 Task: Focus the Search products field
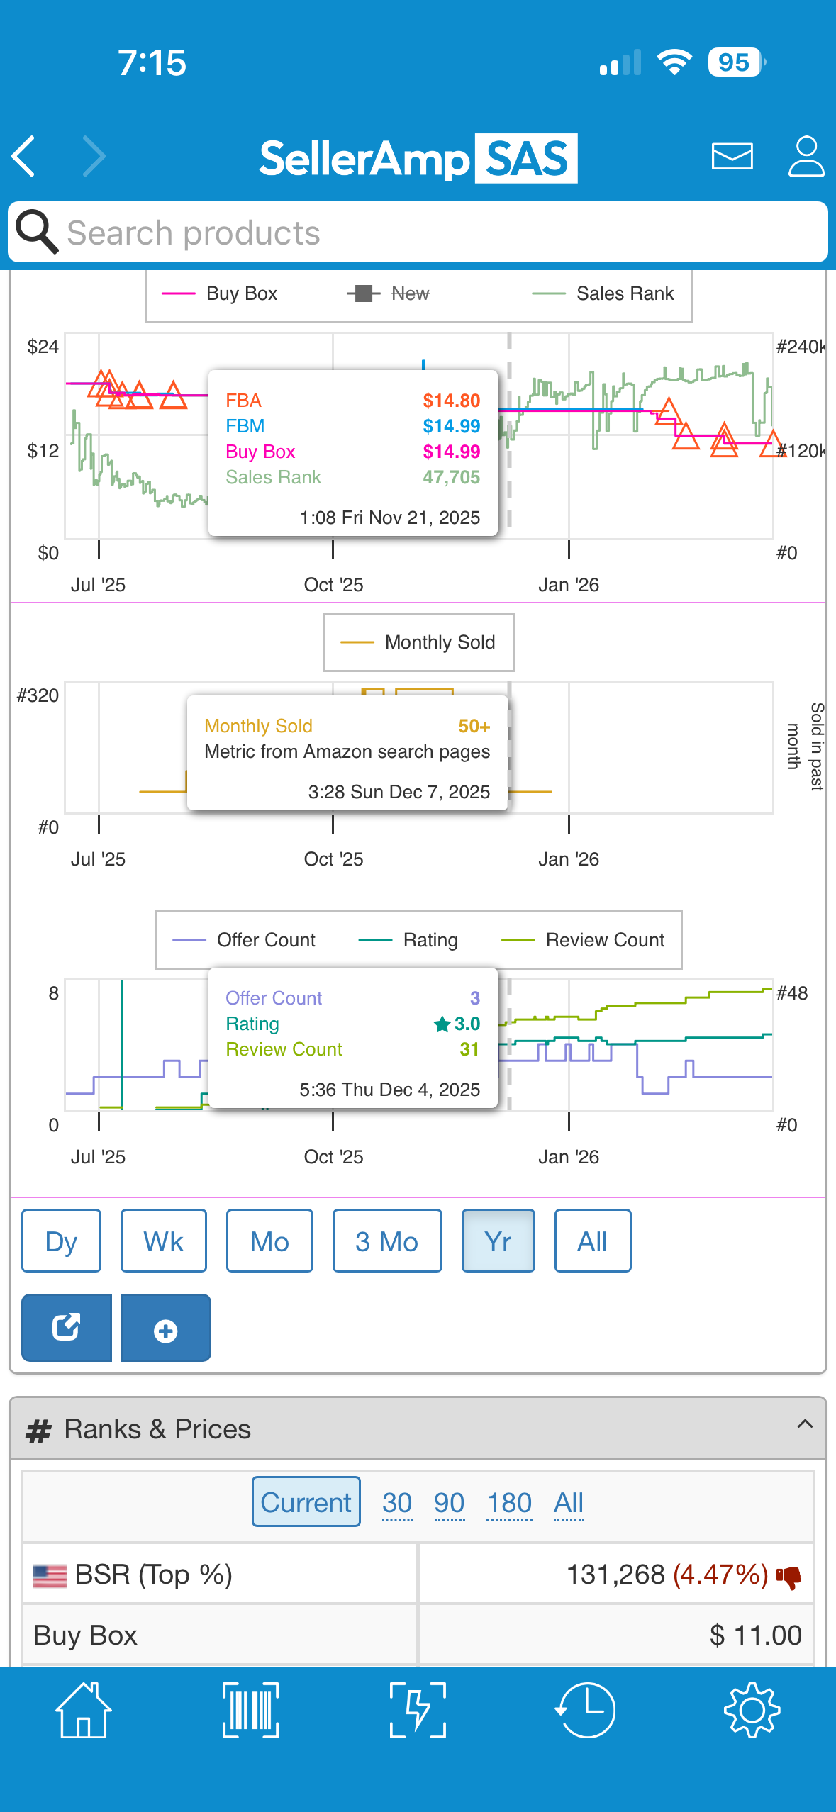418,233
